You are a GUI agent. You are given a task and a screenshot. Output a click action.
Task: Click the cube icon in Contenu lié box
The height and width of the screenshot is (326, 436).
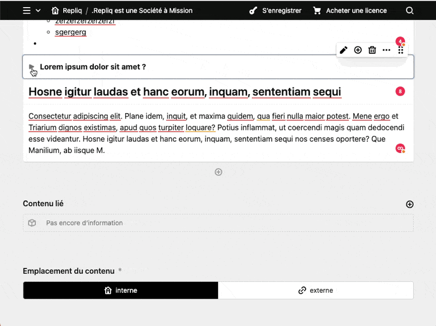point(32,223)
